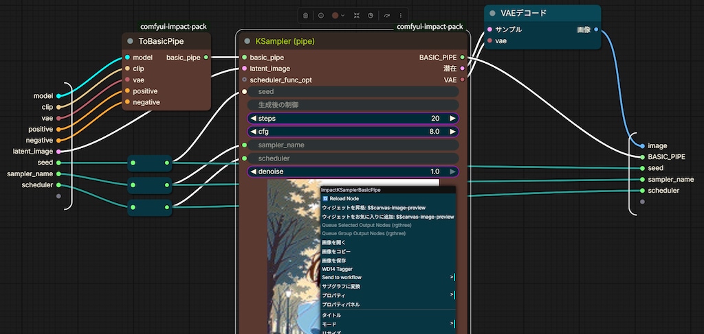
Task: Select Reload Node in the context menu
Action: [388, 198]
